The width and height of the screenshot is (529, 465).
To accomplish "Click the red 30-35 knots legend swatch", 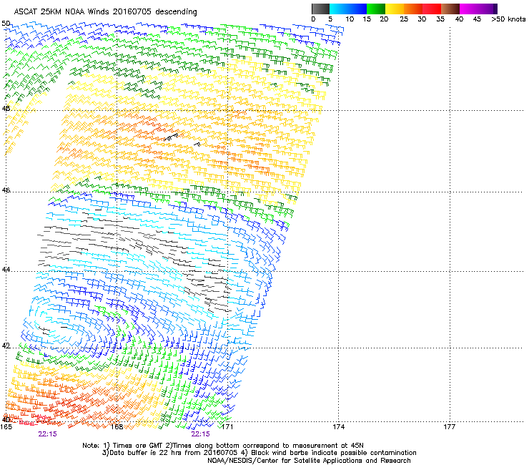I will click(x=432, y=9).
